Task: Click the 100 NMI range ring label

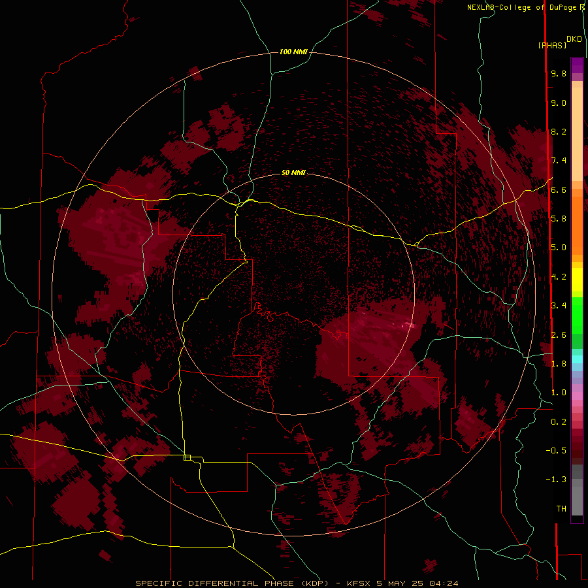Action: point(293,52)
